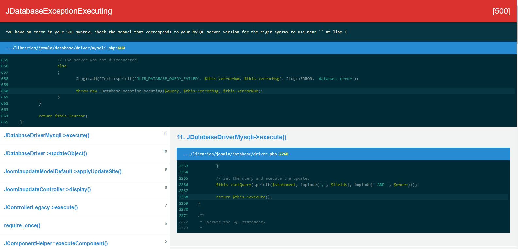518x249 pixels.
Task: Click the mysqli.php:660 file path
Action: pyautogui.click(x=65, y=48)
